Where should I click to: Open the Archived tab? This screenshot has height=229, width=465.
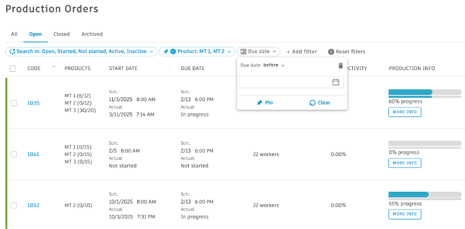click(x=92, y=34)
